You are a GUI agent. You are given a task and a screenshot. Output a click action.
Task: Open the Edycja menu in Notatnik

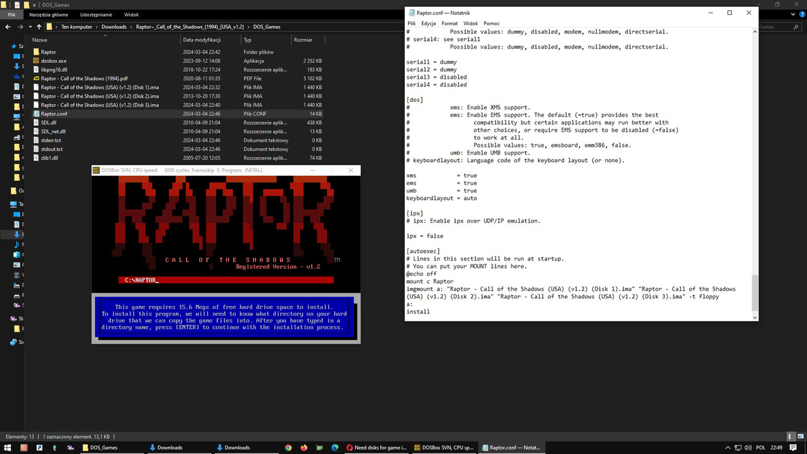point(429,23)
